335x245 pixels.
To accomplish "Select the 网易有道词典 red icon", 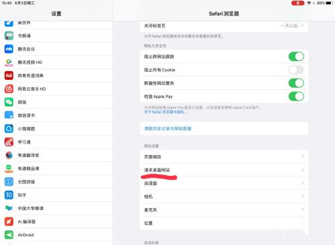I will pyautogui.click(x=9, y=76).
